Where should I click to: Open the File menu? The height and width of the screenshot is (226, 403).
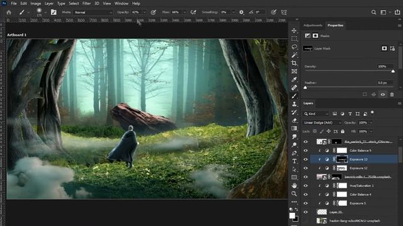[x=14, y=3]
